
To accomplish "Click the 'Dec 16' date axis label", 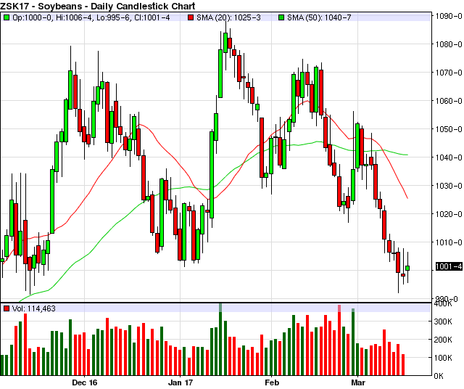I will click(x=84, y=382).
